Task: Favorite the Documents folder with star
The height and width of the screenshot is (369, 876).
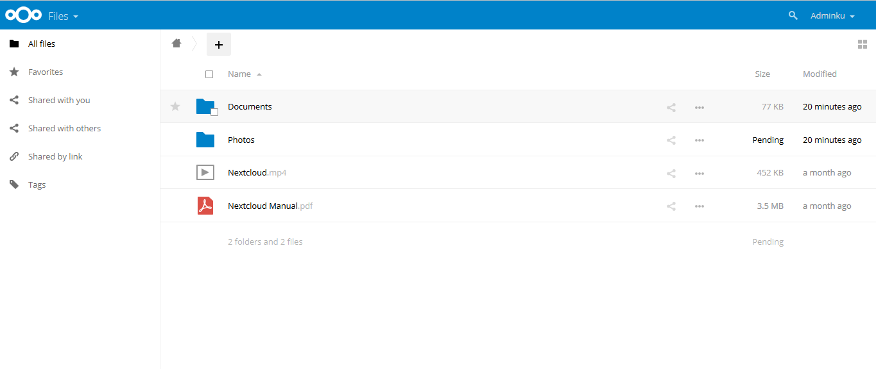Action: 175,106
